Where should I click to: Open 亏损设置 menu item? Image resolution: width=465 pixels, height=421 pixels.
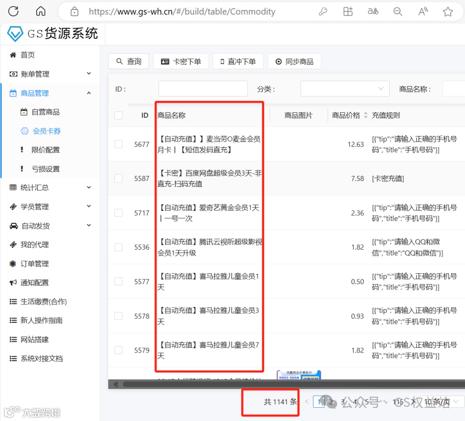46,169
